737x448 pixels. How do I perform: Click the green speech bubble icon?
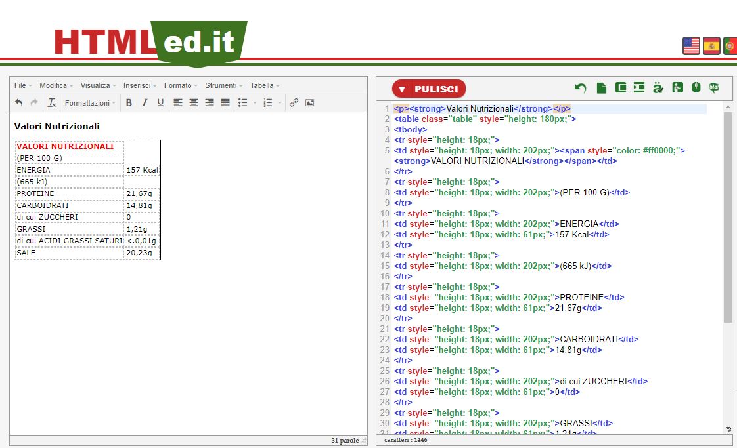714,88
